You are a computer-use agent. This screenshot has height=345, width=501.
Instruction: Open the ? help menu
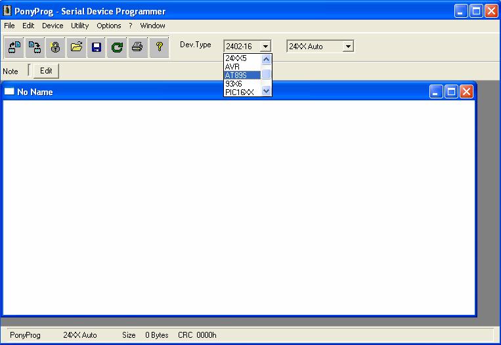point(131,26)
